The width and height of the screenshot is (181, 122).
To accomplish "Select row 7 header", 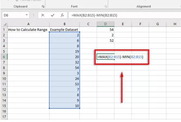I will pyautogui.click(x=4, y=62).
